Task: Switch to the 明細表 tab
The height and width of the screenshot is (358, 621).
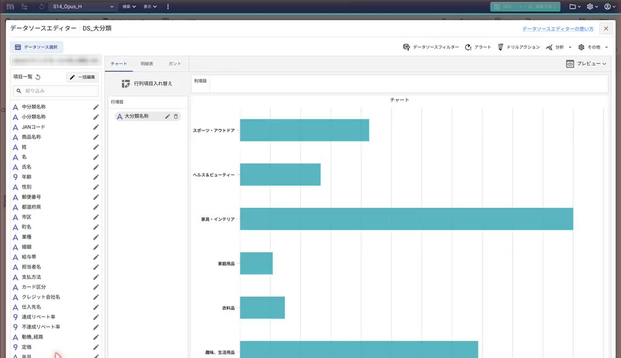Action: point(147,64)
